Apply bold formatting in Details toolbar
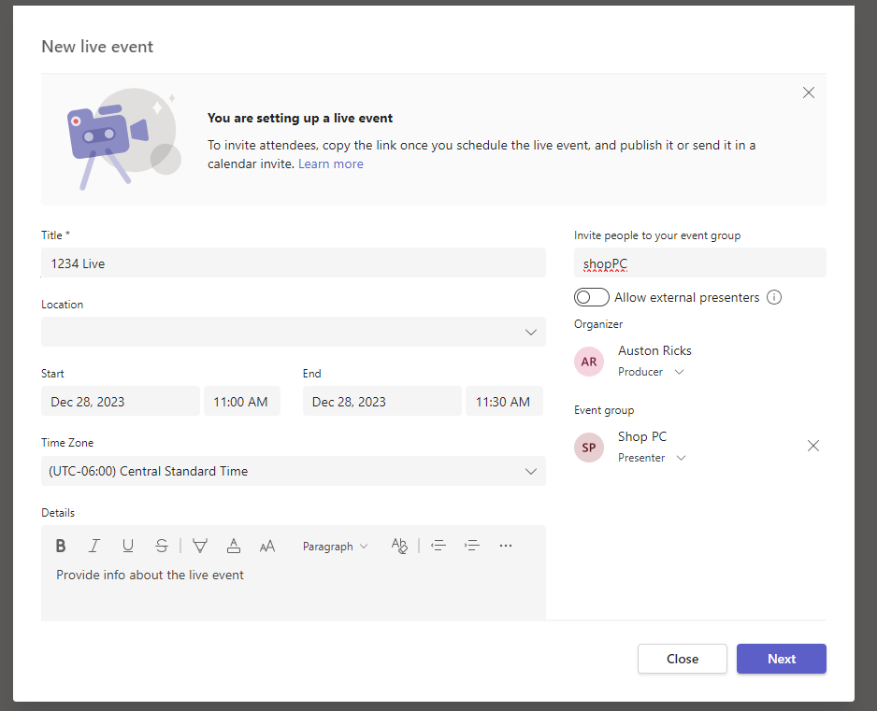Viewport: 877px width, 711px height. (61, 546)
